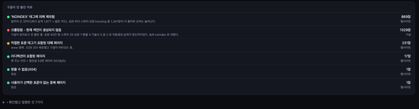
Task: Click the 231장 count value
Action: click(x=406, y=43)
